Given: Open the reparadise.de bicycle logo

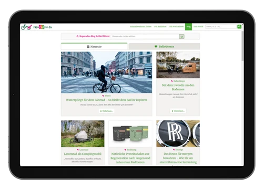Looking at the screenshot, I should (x=36, y=27).
